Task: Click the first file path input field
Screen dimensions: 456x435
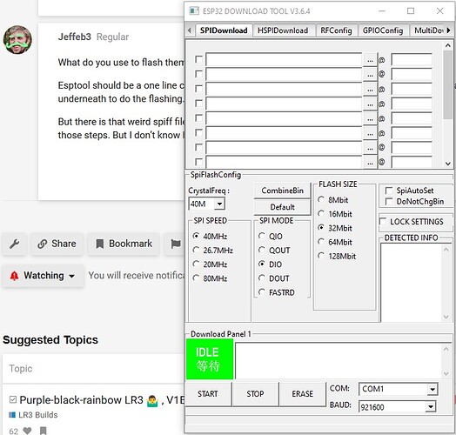Action: pyautogui.click(x=284, y=60)
